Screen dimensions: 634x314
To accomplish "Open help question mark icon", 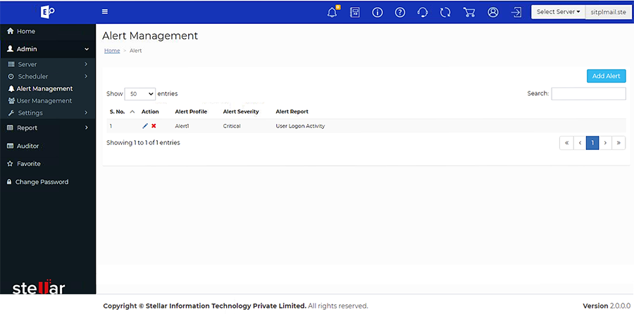I will pyautogui.click(x=400, y=12).
